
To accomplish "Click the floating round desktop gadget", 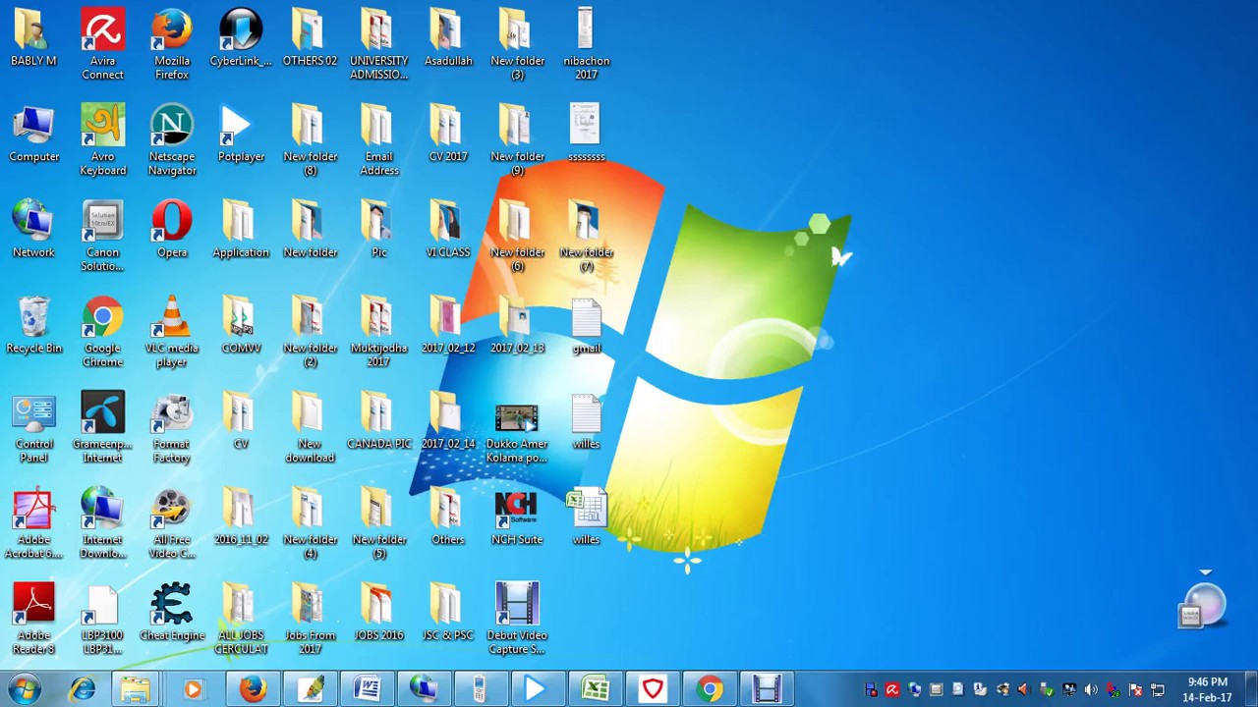I will coord(1204,606).
